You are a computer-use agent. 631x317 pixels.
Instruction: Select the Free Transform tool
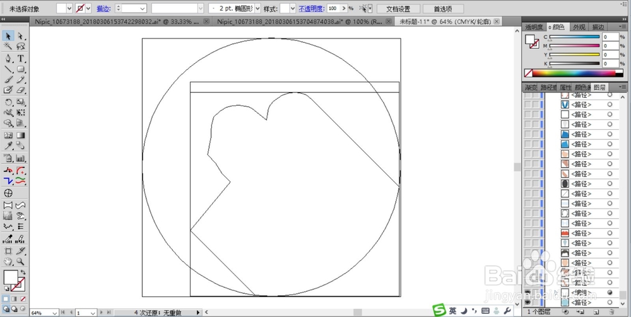[21, 113]
